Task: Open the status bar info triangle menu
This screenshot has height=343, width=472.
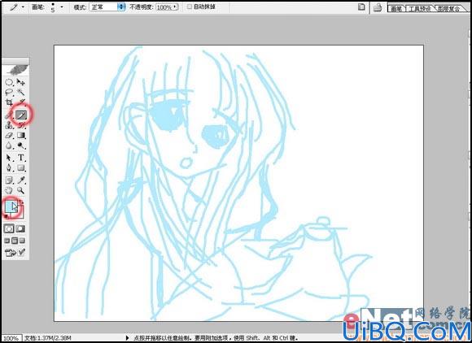Action: pos(127,338)
